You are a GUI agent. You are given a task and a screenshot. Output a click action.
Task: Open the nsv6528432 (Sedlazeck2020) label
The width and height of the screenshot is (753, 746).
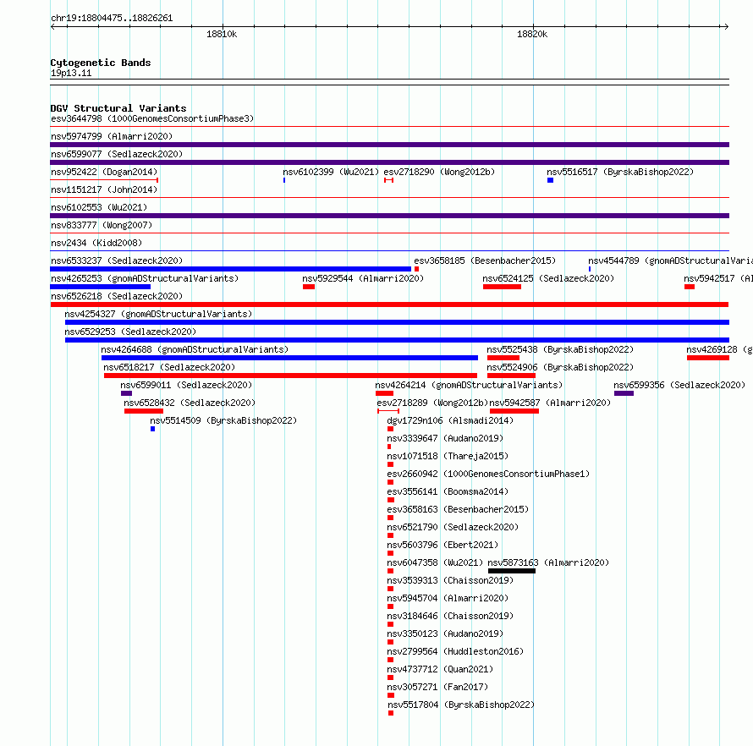(x=190, y=403)
